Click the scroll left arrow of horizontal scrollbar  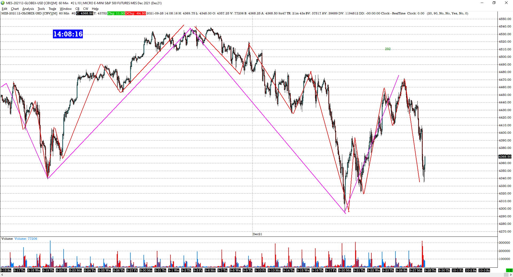(2, 275)
